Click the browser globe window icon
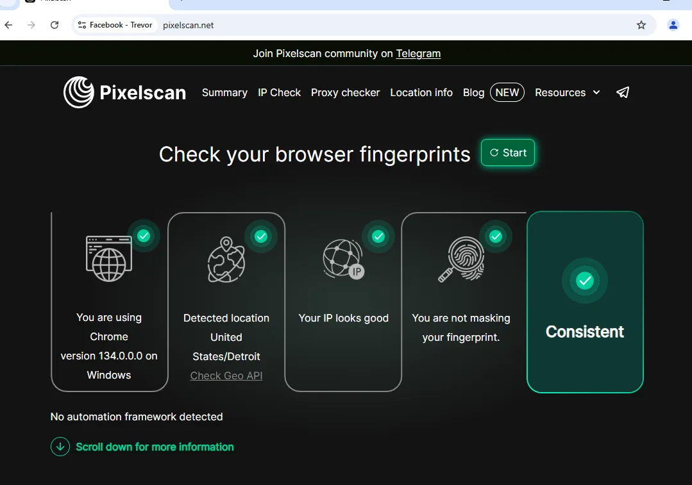This screenshot has height=485, width=692. [x=109, y=259]
